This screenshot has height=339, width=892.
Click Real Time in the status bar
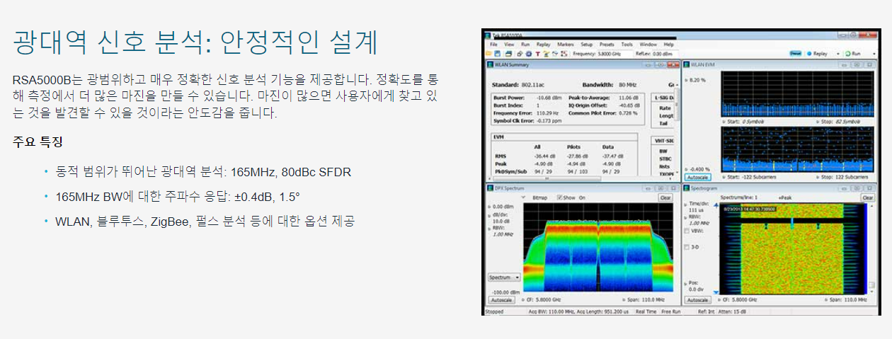point(646,311)
